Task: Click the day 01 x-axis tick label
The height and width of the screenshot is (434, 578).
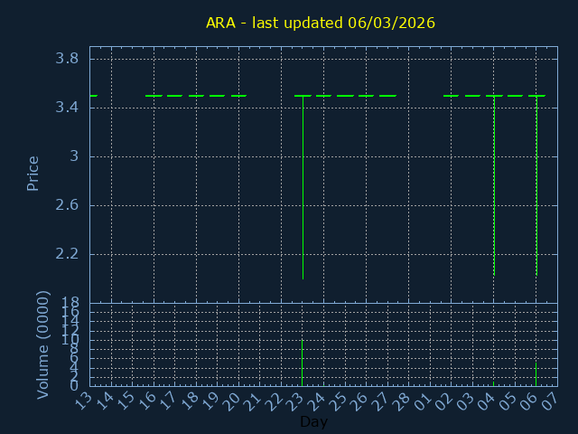Action: (x=424, y=401)
